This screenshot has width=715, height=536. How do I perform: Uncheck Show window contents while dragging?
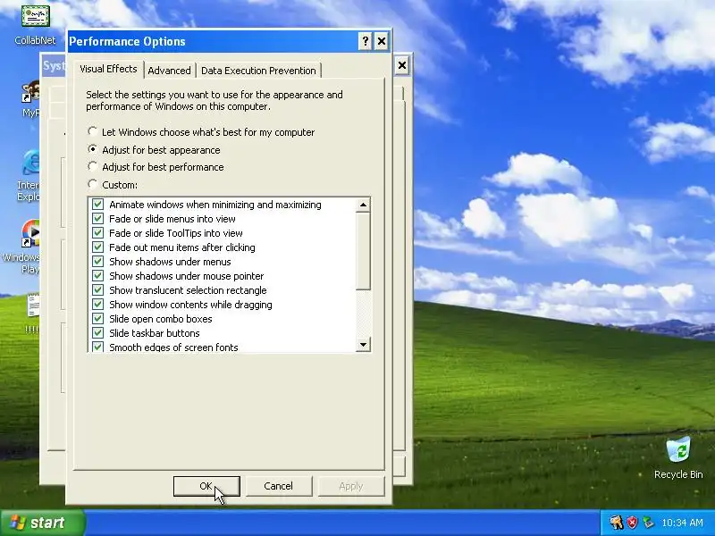pyautogui.click(x=97, y=304)
